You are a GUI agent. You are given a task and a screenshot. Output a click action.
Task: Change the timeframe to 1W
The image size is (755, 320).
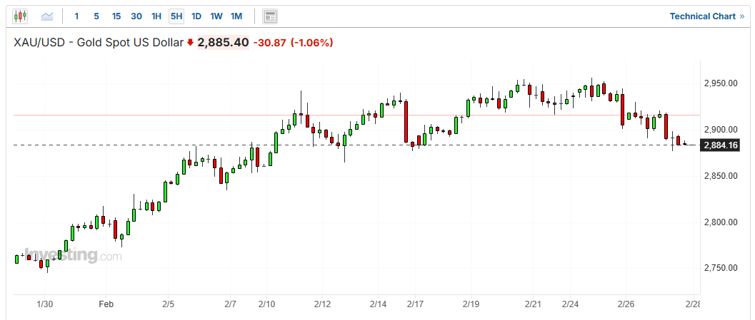pos(216,16)
